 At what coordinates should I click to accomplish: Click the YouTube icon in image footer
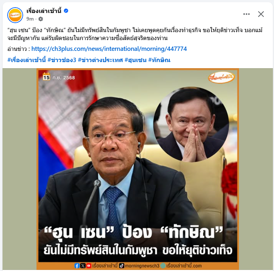click(x=89, y=266)
